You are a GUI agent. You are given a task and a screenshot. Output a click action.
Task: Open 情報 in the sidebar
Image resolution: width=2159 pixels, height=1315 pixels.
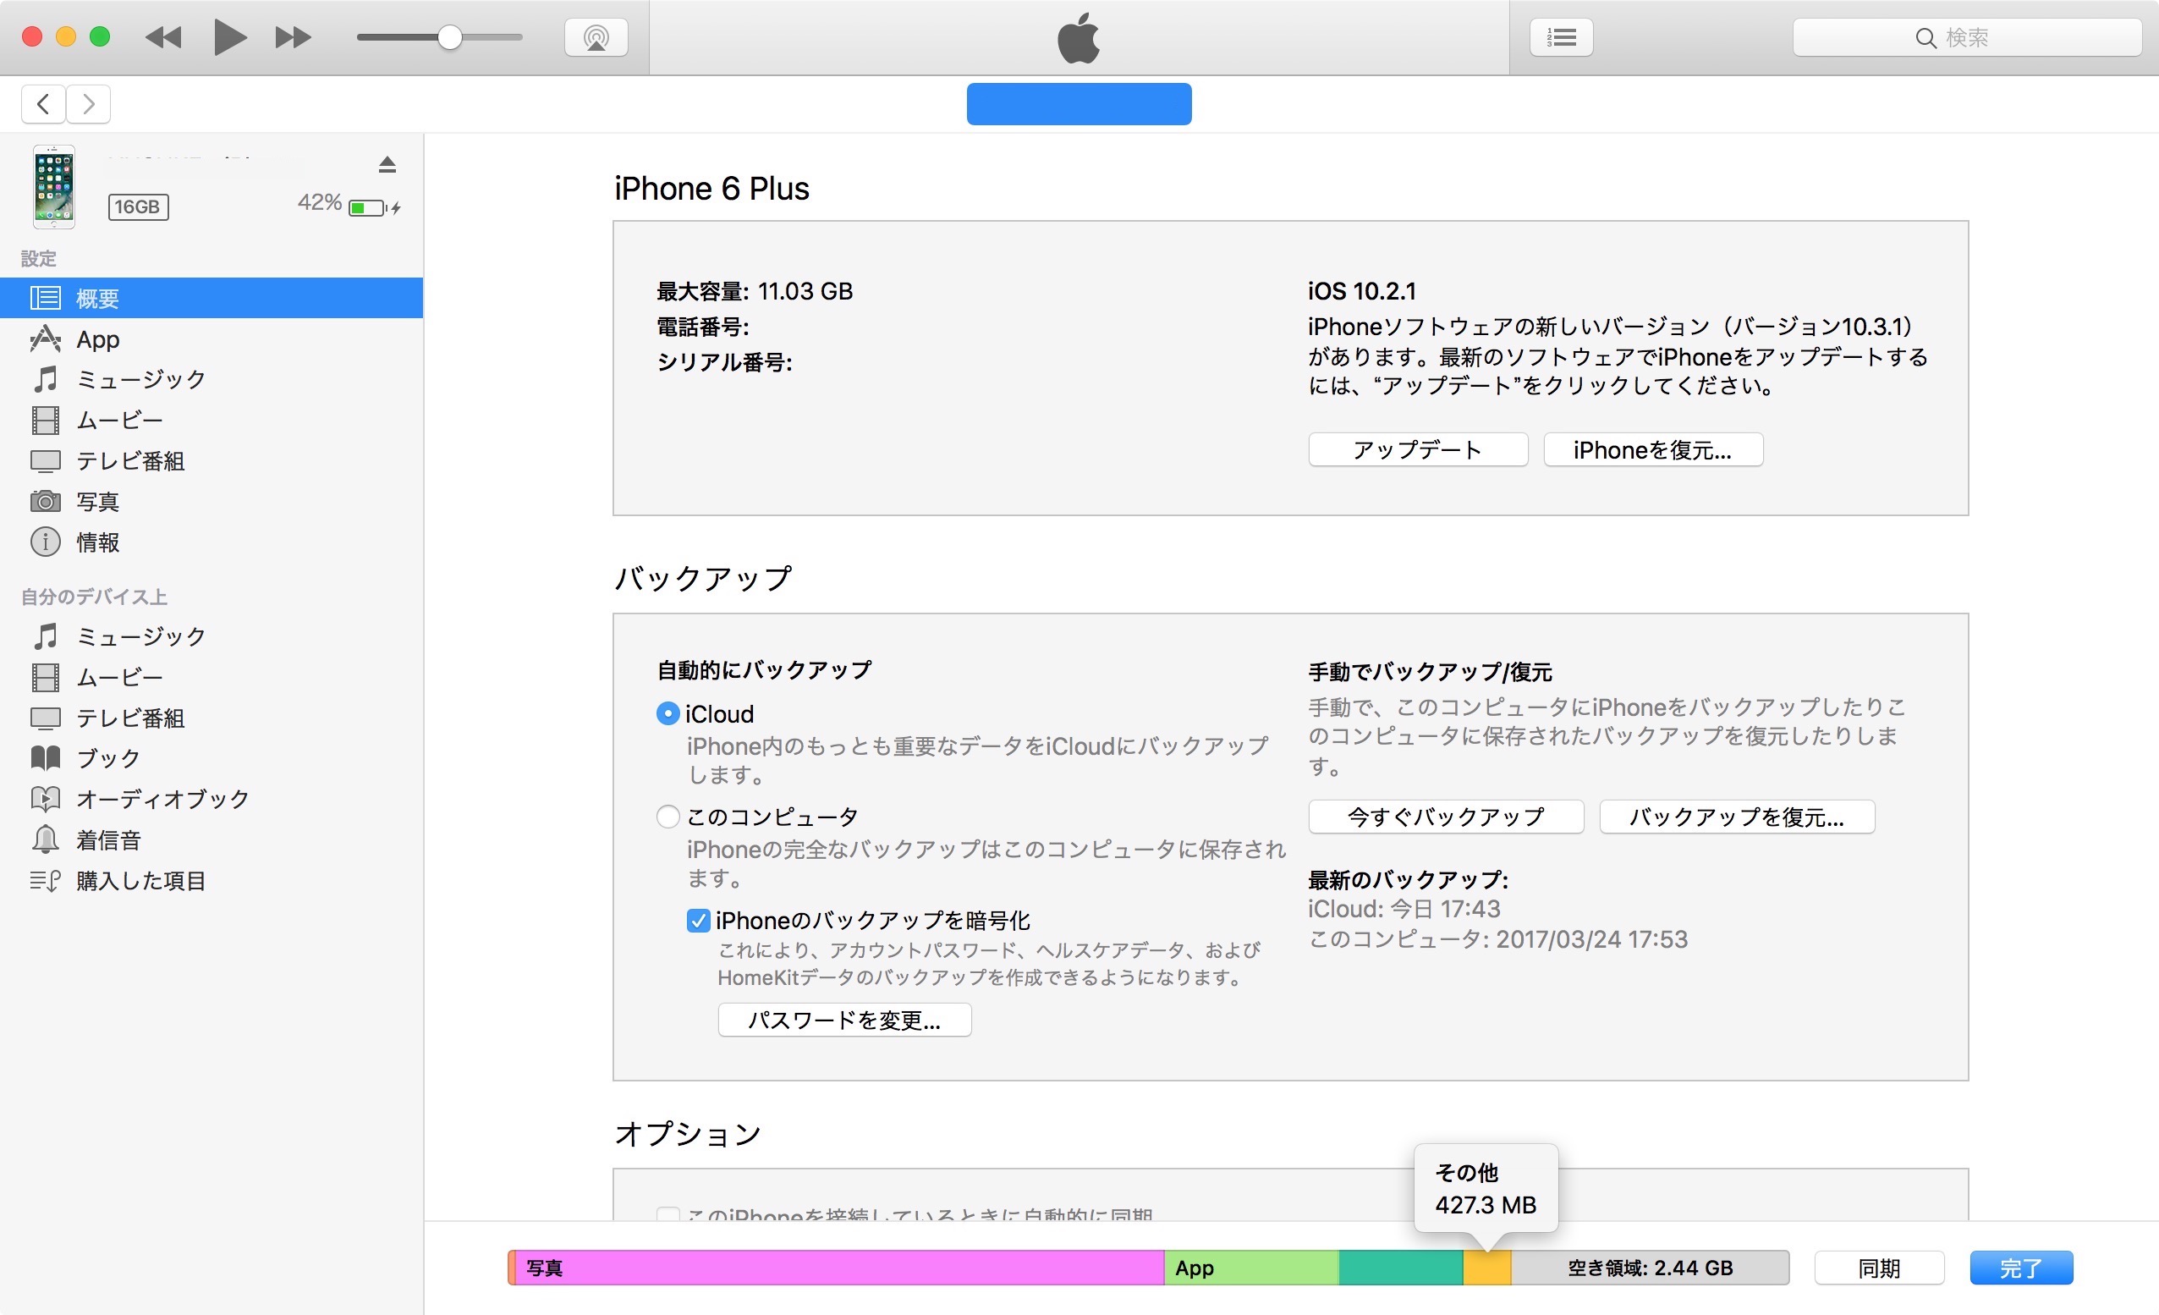pos(212,542)
